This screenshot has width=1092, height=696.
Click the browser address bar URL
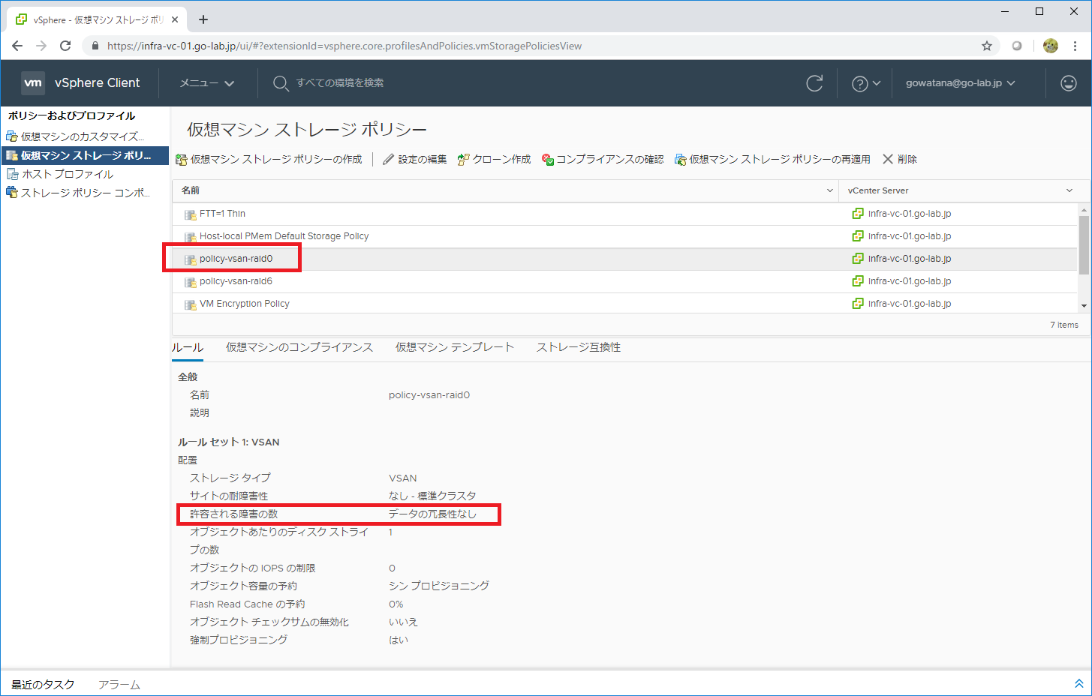pyautogui.click(x=344, y=46)
